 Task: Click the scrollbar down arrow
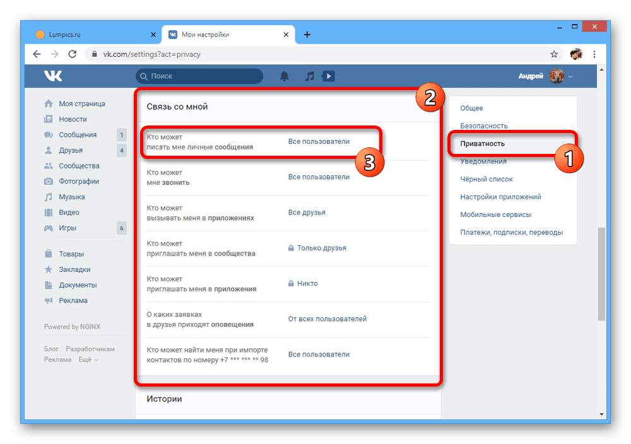pyautogui.click(x=601, y=414)
